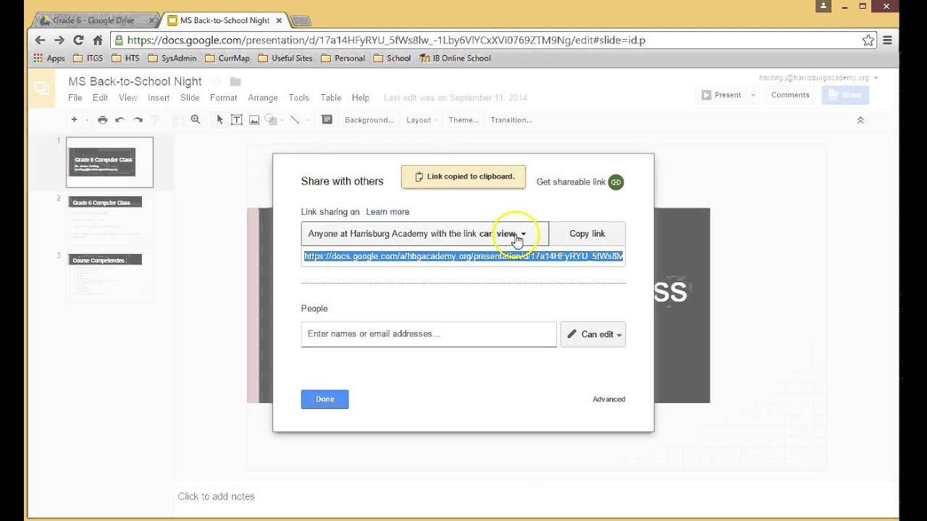Click the print icon in toolbar

pos(102,120)
